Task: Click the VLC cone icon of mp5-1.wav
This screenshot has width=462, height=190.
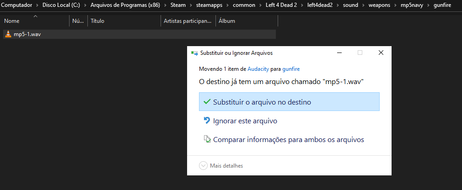Action: click(x=9, y=34)
